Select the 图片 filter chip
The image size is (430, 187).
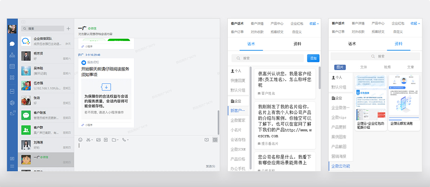[x=340, y=67]
